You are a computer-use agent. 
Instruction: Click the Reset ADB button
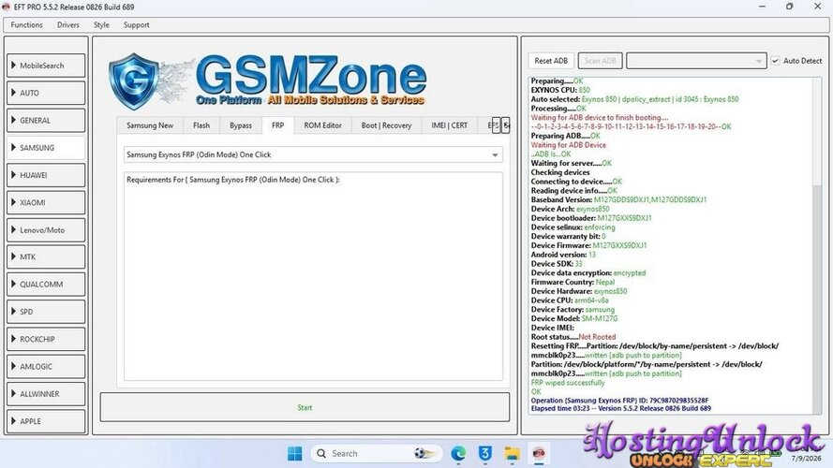(x=551, y=61)
